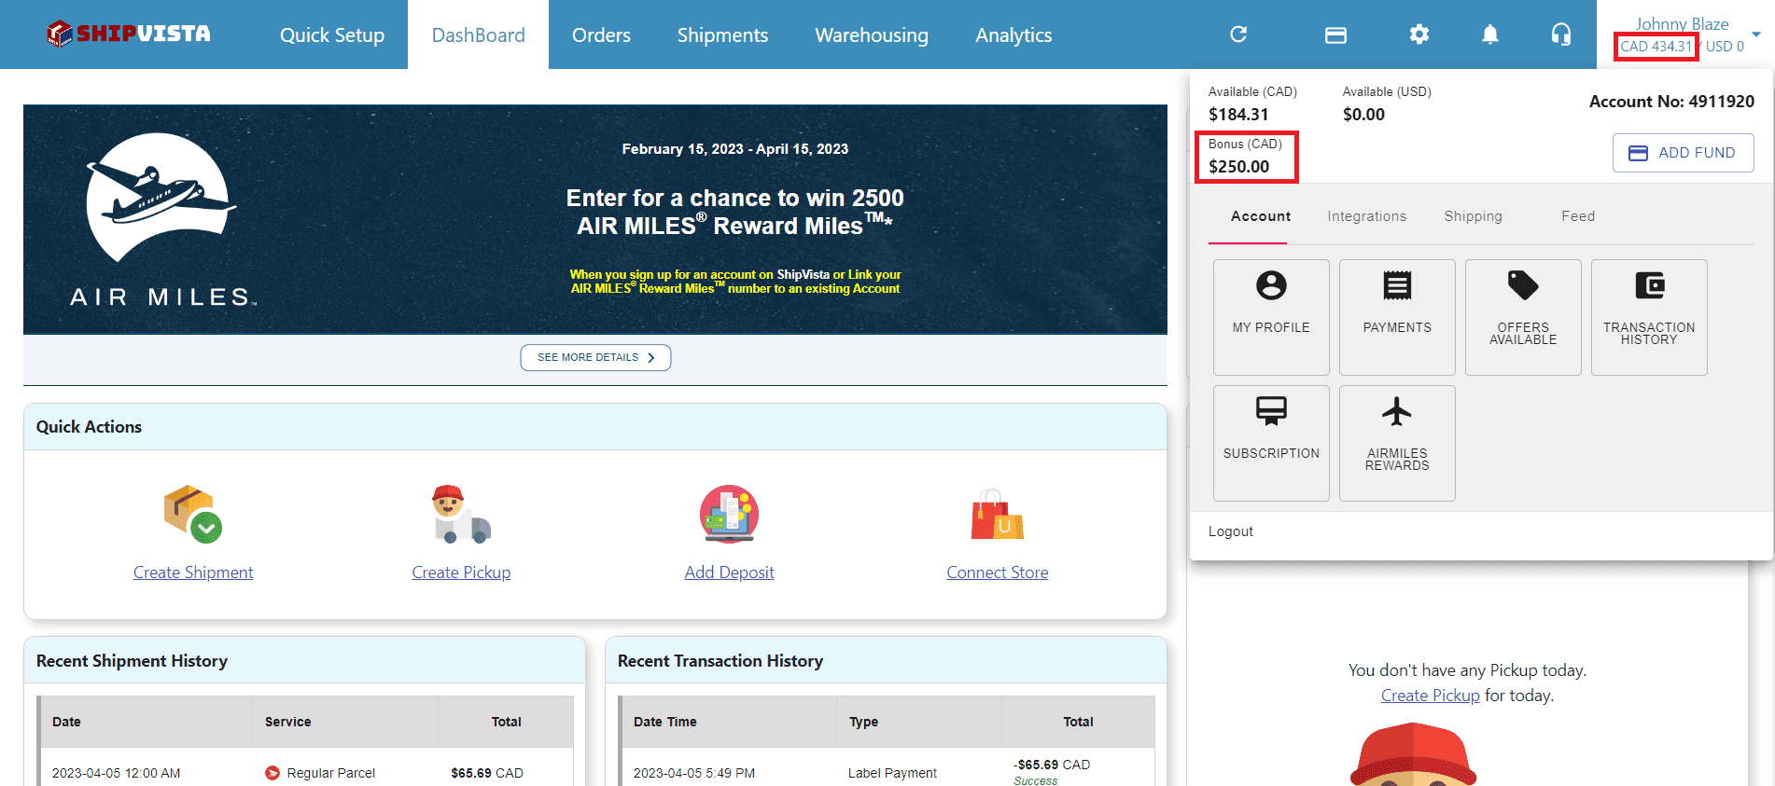Viewport: 1775px width, 786px height.
Task: Open the Shipments menu
Action: pyautogui.click(x=722, y=34)
